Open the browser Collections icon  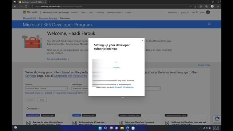206,7
